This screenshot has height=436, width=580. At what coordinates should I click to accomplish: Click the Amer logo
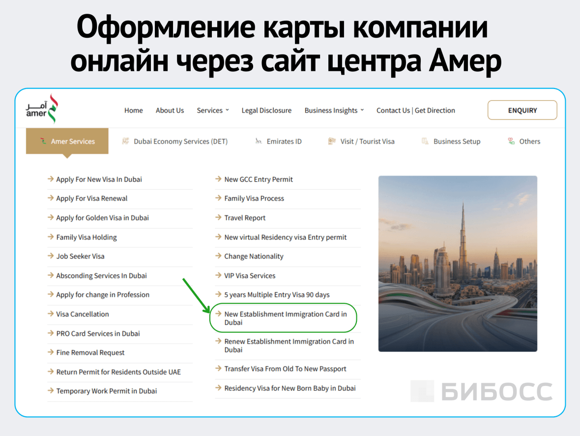coord(42,109)
